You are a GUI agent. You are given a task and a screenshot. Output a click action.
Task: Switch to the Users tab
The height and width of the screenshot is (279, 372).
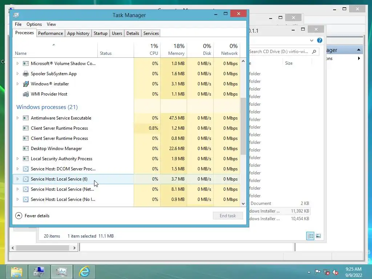pyautogui.click(x=117, y=33)
